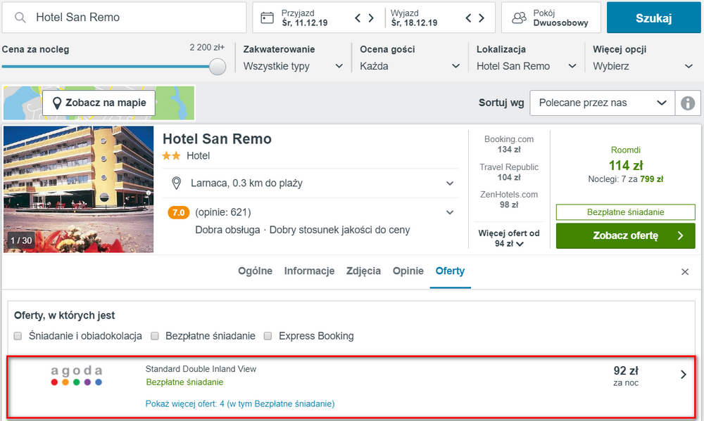Open the arrival date calendar icon

tap(267, 18)
